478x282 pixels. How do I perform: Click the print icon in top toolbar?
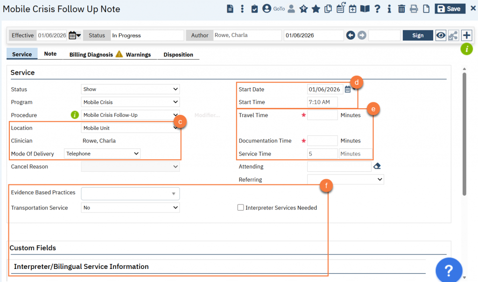click(414, 9)
